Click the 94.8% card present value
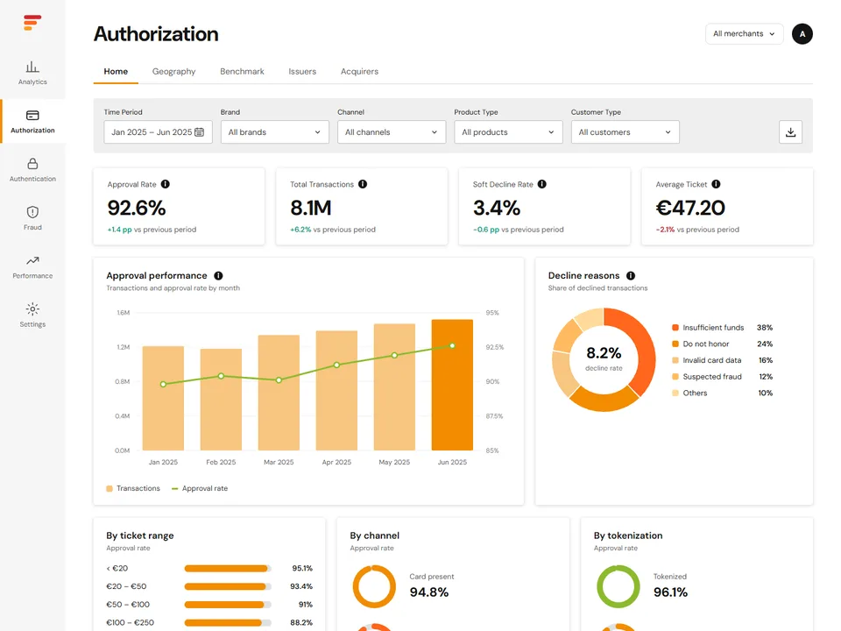The height and width of the screenshot is (631, 841). [x=429, y=592]
